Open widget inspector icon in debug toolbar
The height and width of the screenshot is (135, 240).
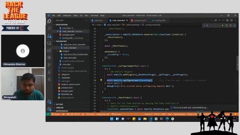click(234, 25)
